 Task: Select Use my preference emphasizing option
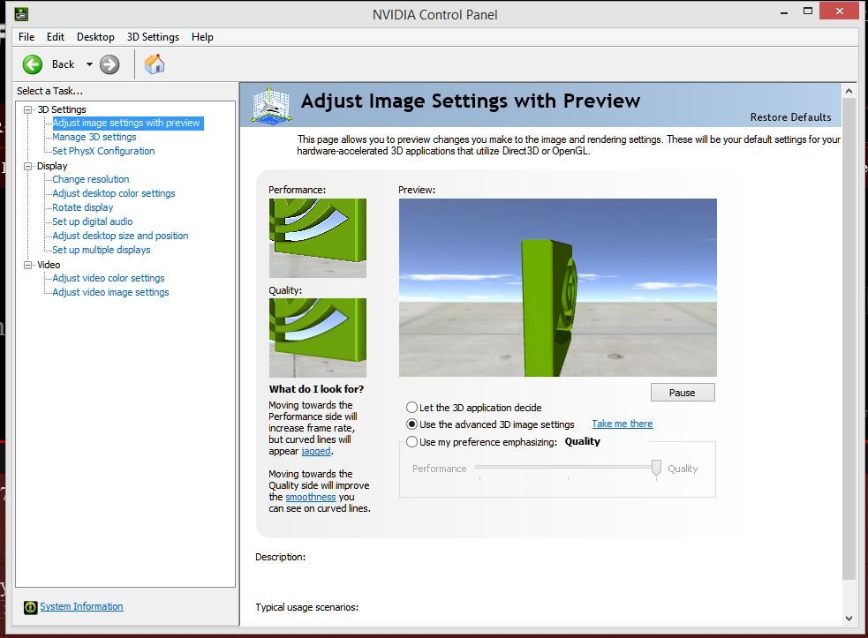[411, 442]
